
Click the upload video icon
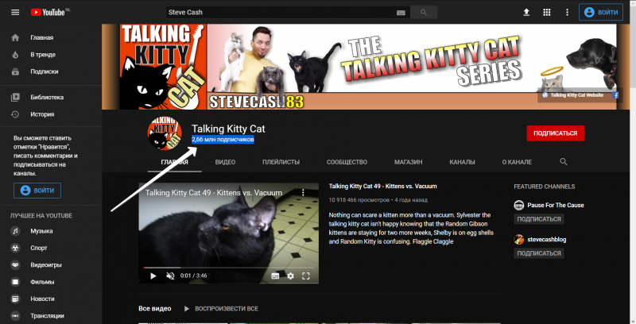526,12
